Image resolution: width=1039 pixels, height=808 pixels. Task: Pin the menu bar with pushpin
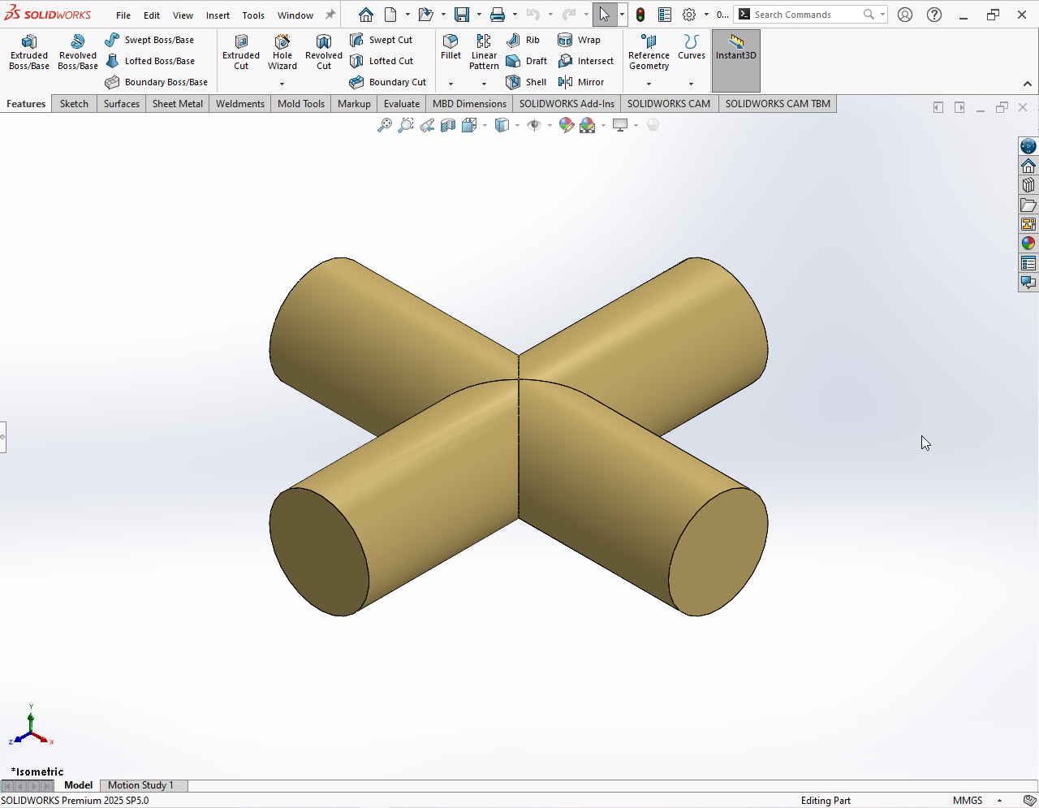(x=330, y=15)
